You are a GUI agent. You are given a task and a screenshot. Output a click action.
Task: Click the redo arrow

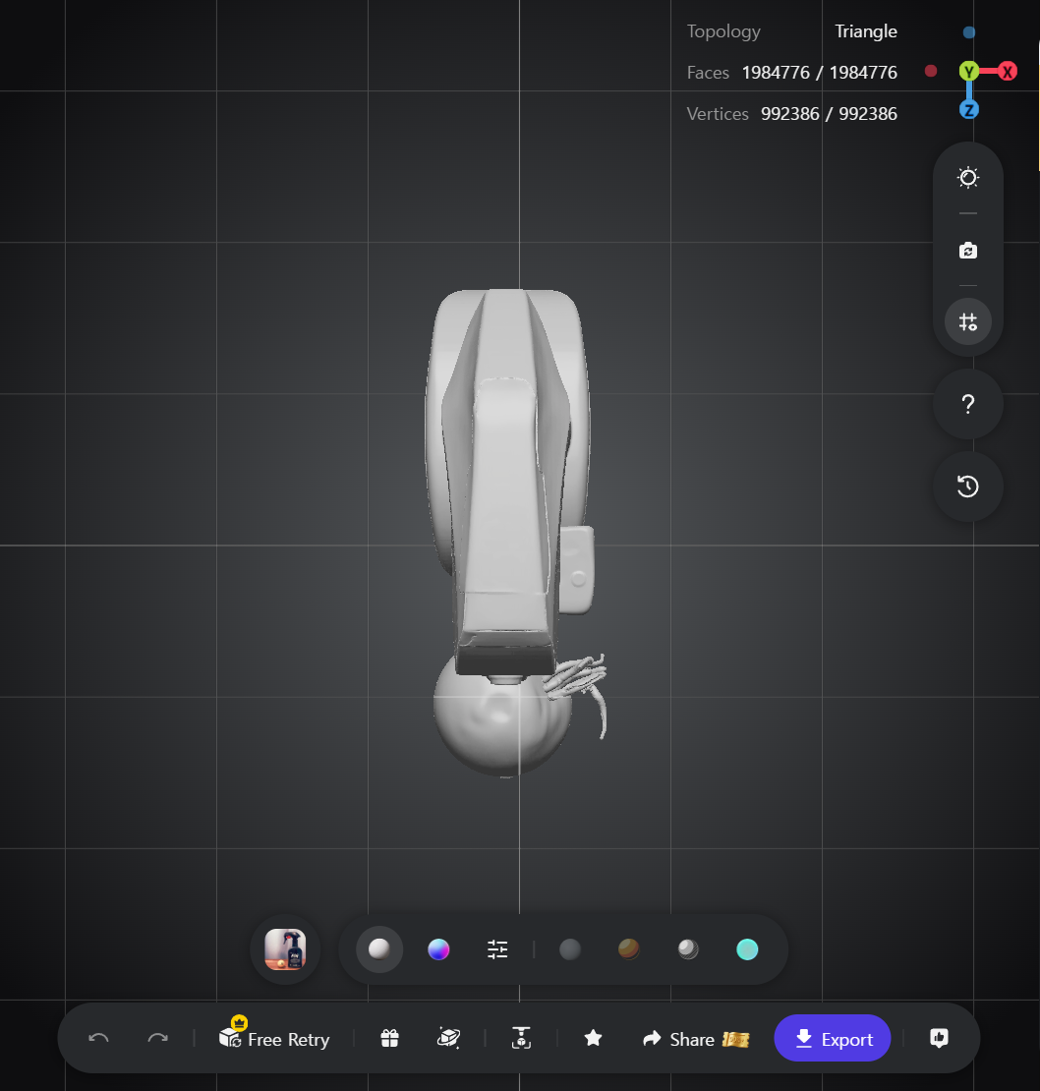click(158, 1038)
